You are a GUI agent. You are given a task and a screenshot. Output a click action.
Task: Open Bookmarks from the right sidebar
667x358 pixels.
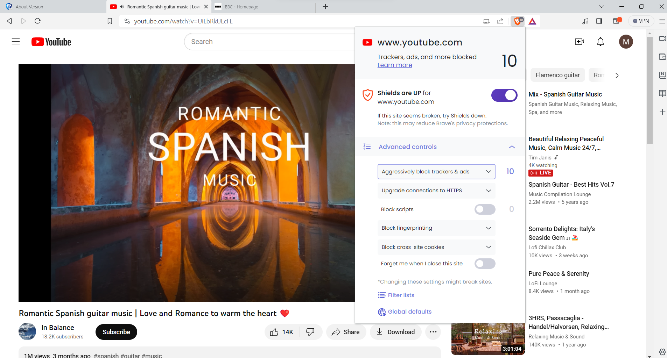(x=662, y=75)
